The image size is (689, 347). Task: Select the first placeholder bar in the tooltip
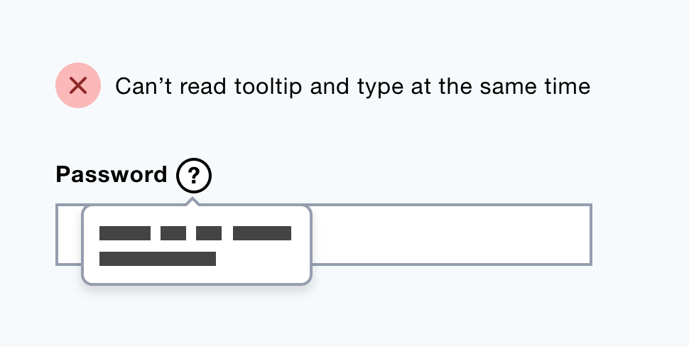[125, 233]
